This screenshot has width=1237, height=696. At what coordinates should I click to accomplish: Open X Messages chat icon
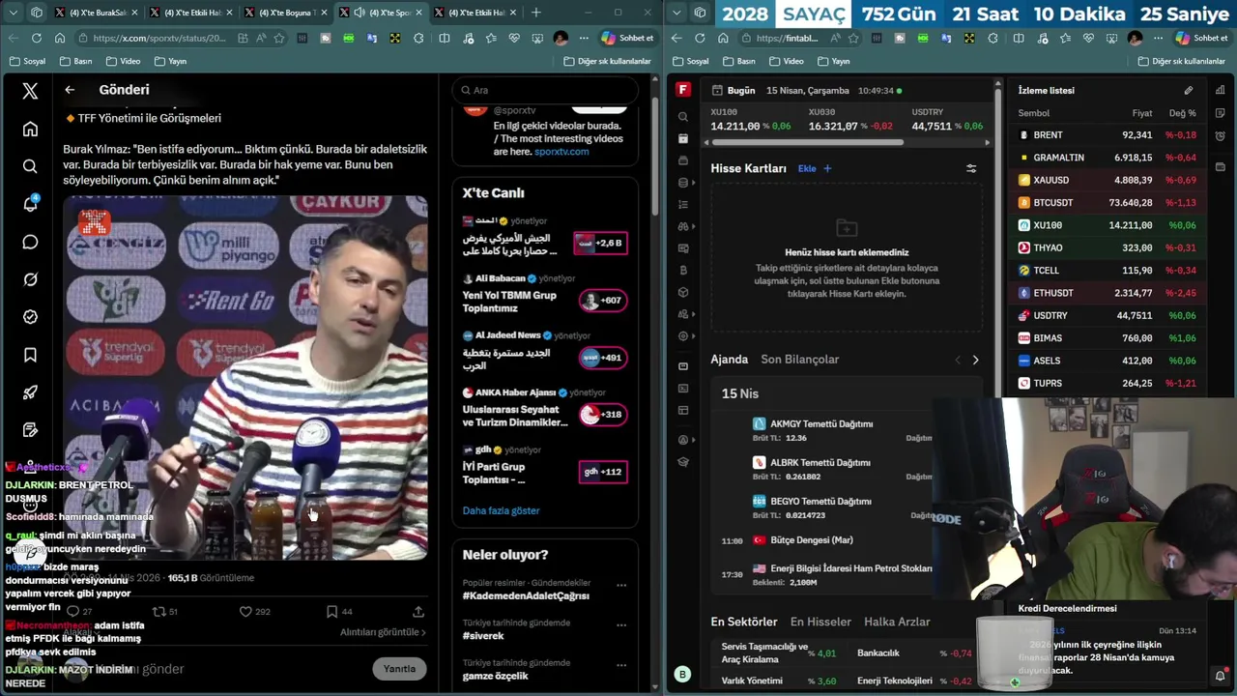point(30,242)
